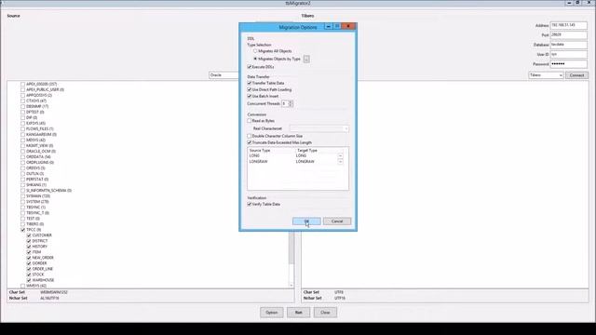Uncheck the DISTRICT table checkbox

tap(29, 241)
